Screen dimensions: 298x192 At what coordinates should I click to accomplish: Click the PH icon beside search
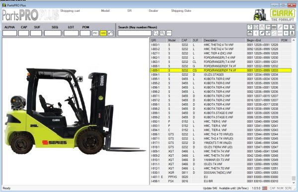point(169,33)
